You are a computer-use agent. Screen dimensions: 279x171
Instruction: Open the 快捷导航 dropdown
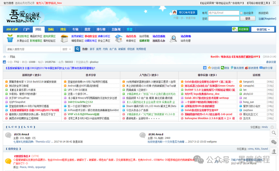[x=263, y=29]
